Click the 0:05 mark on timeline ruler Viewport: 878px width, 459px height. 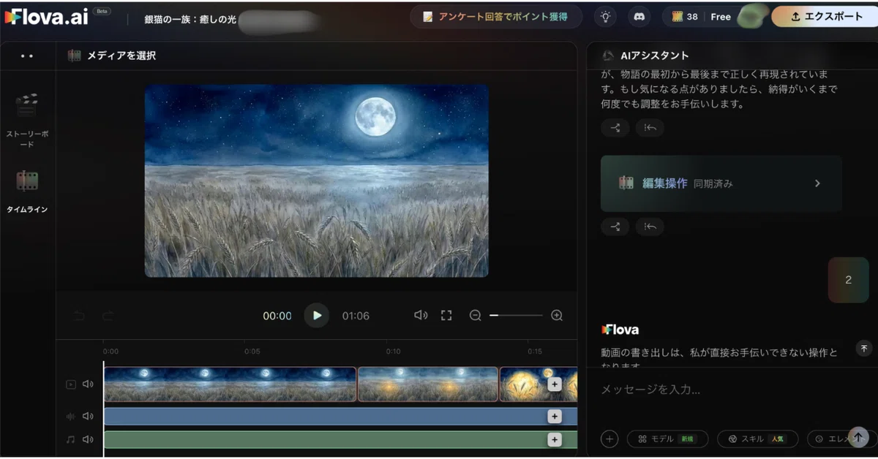[252, 351]
